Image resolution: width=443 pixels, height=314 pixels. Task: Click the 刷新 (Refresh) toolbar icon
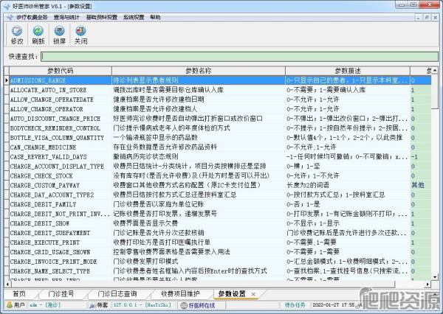point(38,34)
